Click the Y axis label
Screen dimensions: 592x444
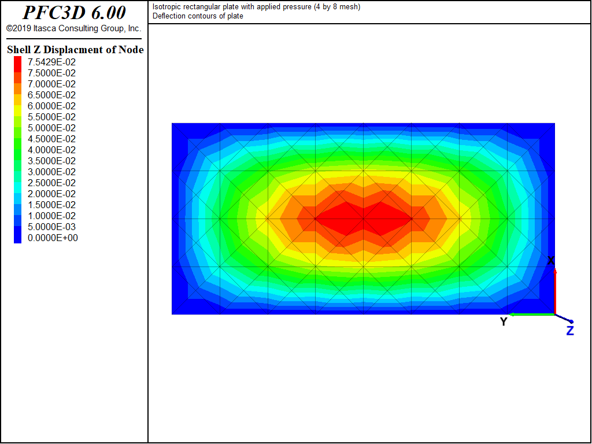(x=504, y=321)
